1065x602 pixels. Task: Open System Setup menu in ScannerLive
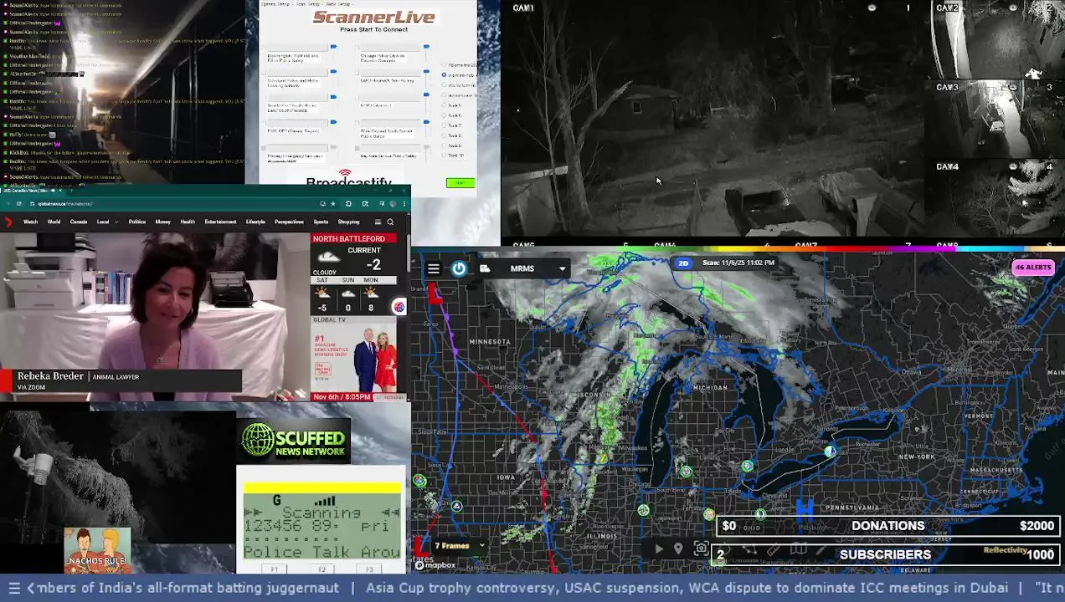pyautogui.click(x=275, y=4)
